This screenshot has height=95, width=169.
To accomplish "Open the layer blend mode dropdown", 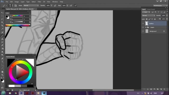I will point(148,16).
